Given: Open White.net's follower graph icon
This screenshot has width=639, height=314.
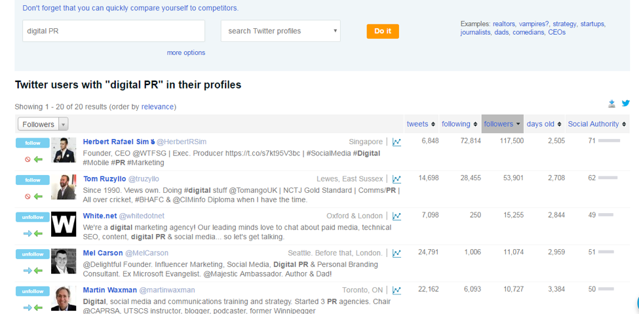Looking at the screenshot, I should tap(397, 216).
